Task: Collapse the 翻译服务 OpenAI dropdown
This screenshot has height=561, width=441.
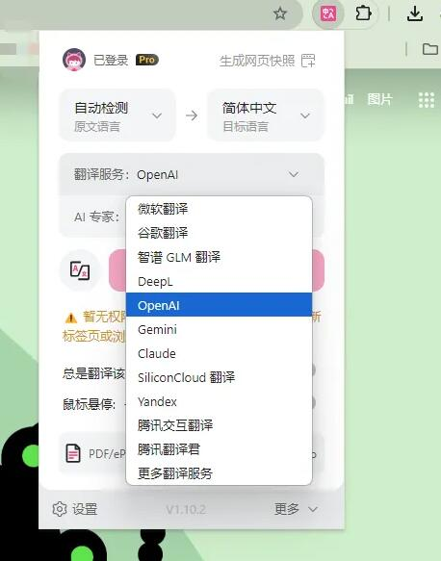Action: pyautogui.click(x=192, y=174)
